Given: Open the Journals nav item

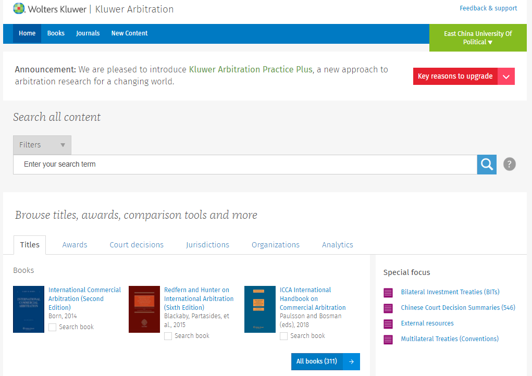Looking at the screenshot, I should pos(88,33).
